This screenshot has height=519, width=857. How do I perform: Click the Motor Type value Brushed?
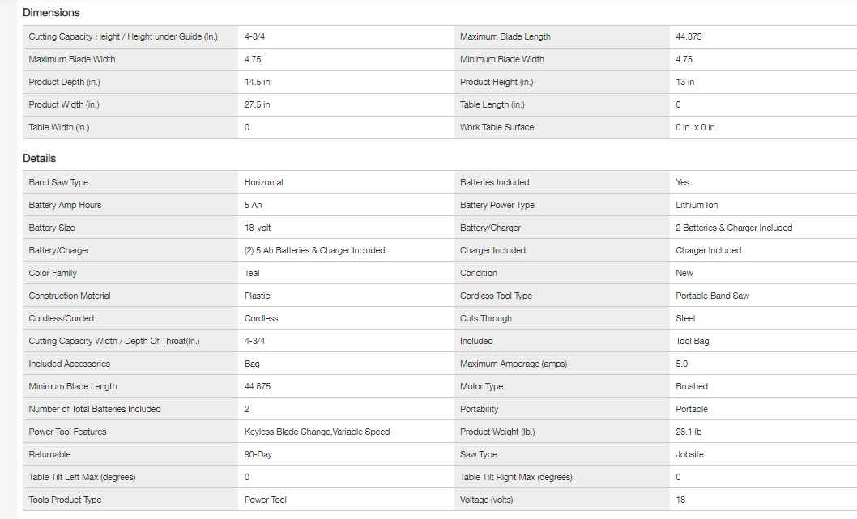[x=692, y=386]
